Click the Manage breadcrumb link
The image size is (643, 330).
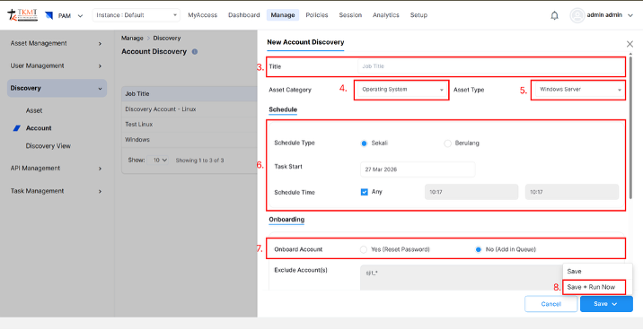(132, 38)
